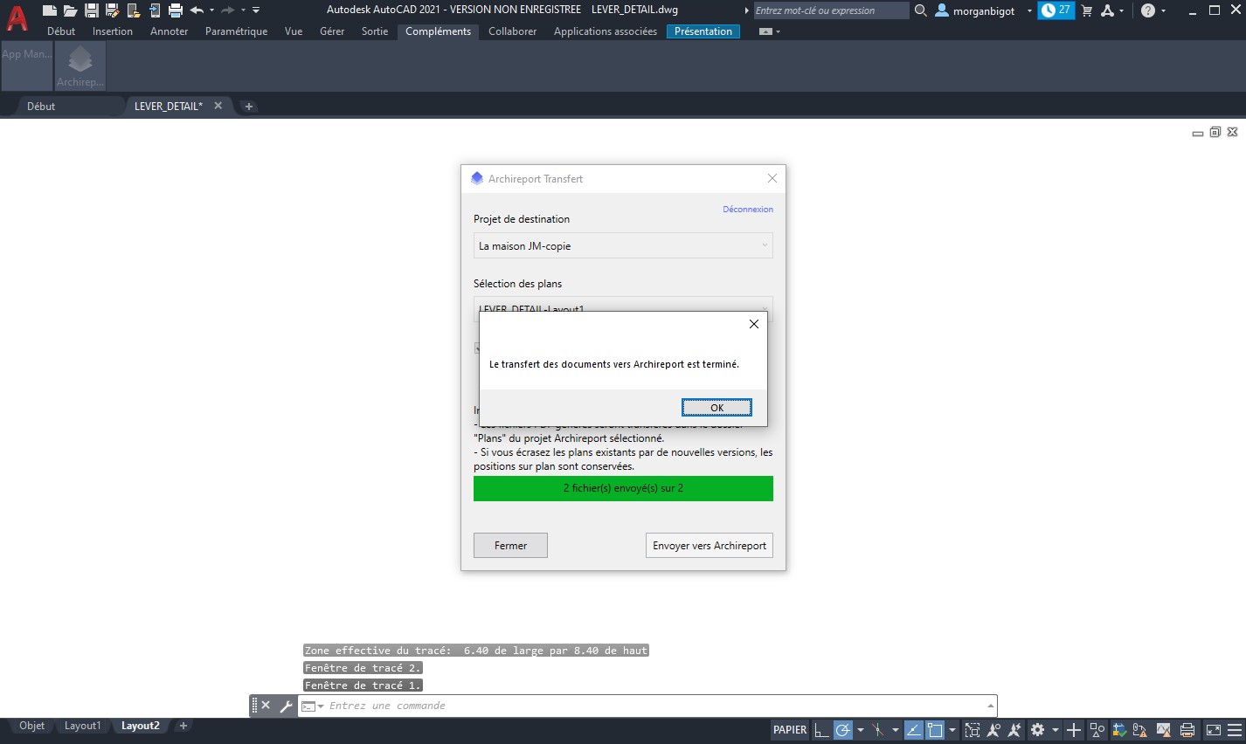Customize command line with wrench icon
Image resolution: width=1246 pixels, height=744 pixels.
click(x=286, y=706)
